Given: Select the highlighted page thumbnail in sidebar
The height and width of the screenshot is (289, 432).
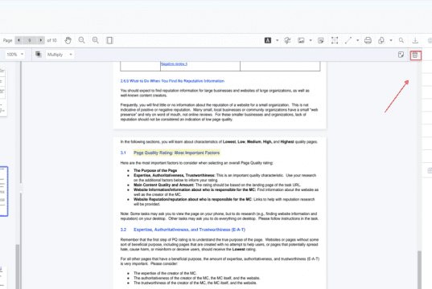Looking at the screenshot, I should point(3,191).
